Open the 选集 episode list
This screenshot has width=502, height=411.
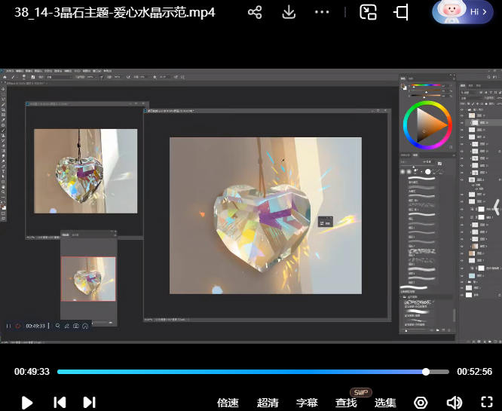[x=385, y=403]
